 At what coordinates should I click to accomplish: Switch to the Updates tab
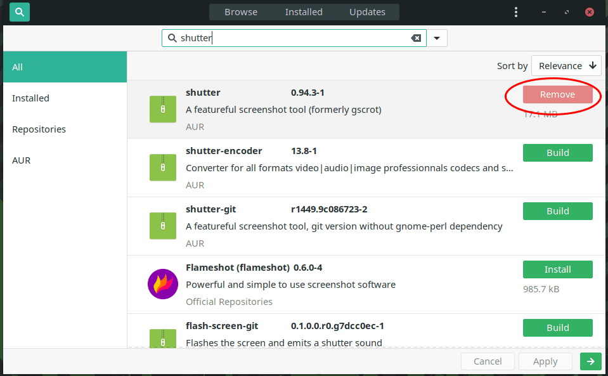tap(367, 12)
